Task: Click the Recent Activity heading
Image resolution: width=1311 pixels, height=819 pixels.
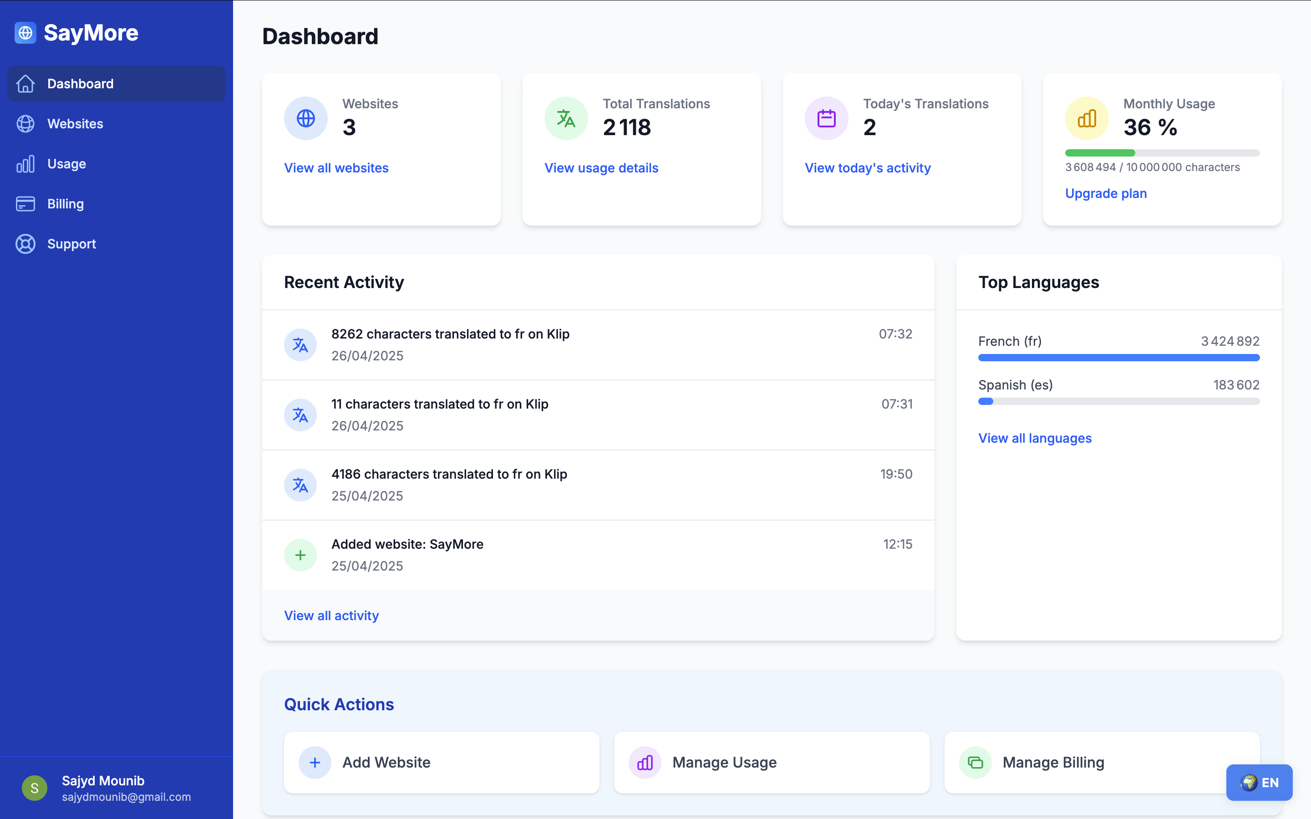Action: pos(344,282)
